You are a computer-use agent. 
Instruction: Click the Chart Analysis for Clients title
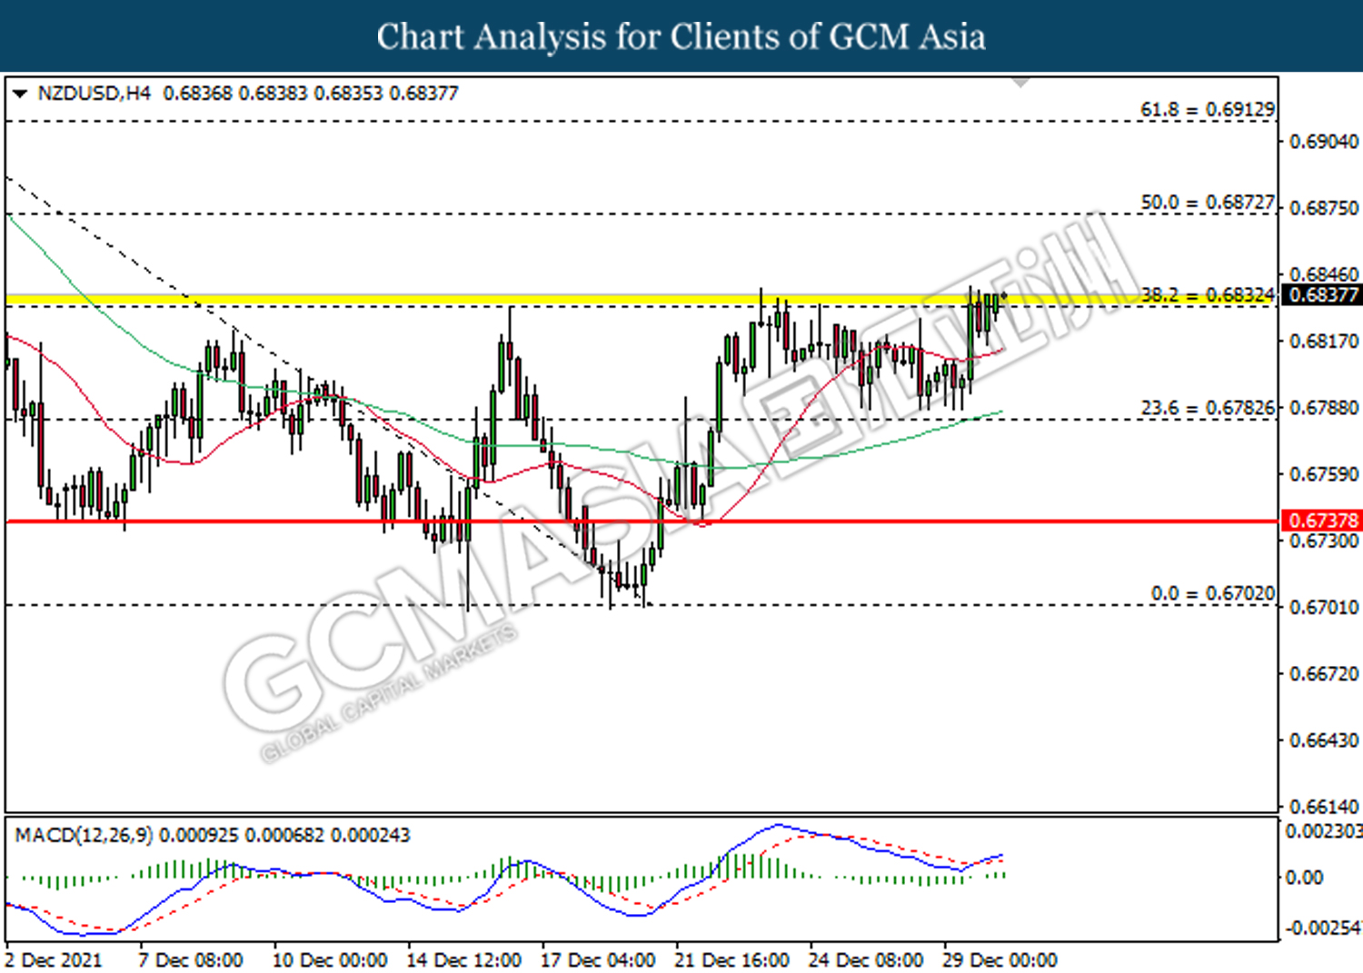tap(681, 36)
